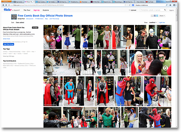Screen dimensions: 181x132
Task: Open the Superman and Batman photo thumbnail
Action: point(79,91)
